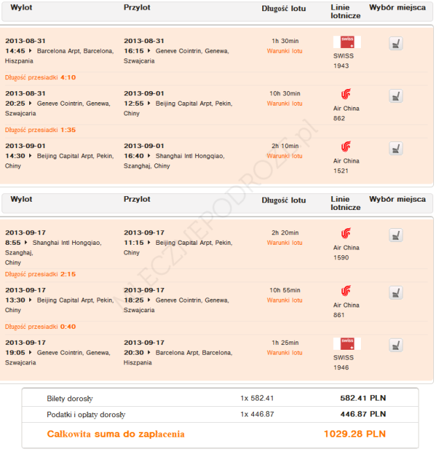Click SWISS logo on Barcelona–Geneva outbound flight

coord(346,42)
